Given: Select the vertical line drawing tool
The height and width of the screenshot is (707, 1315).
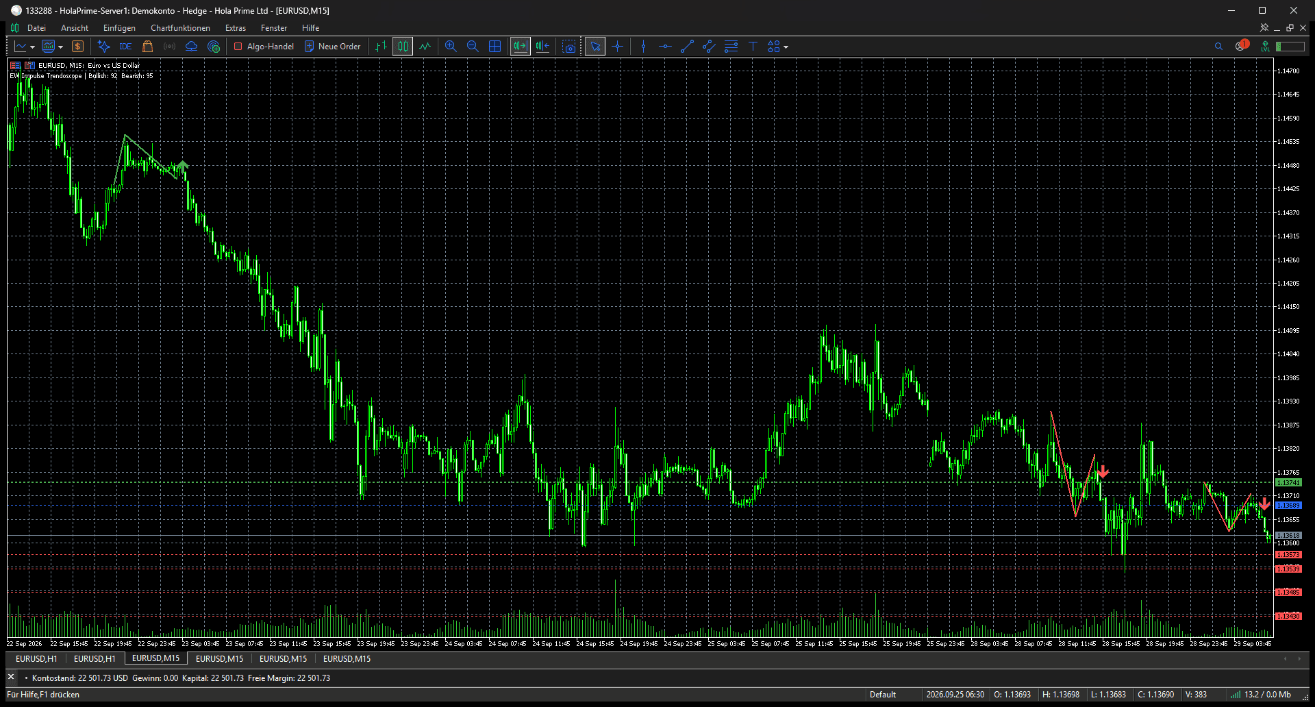Looking at the screenshot, I should 643,47.
